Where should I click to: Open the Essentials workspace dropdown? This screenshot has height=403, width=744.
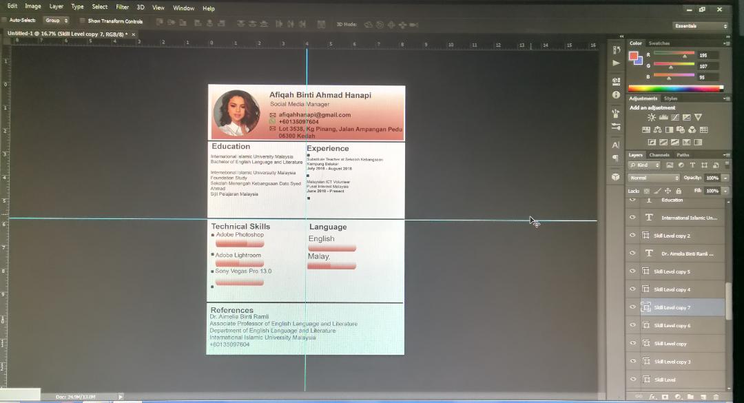[701, 26]
